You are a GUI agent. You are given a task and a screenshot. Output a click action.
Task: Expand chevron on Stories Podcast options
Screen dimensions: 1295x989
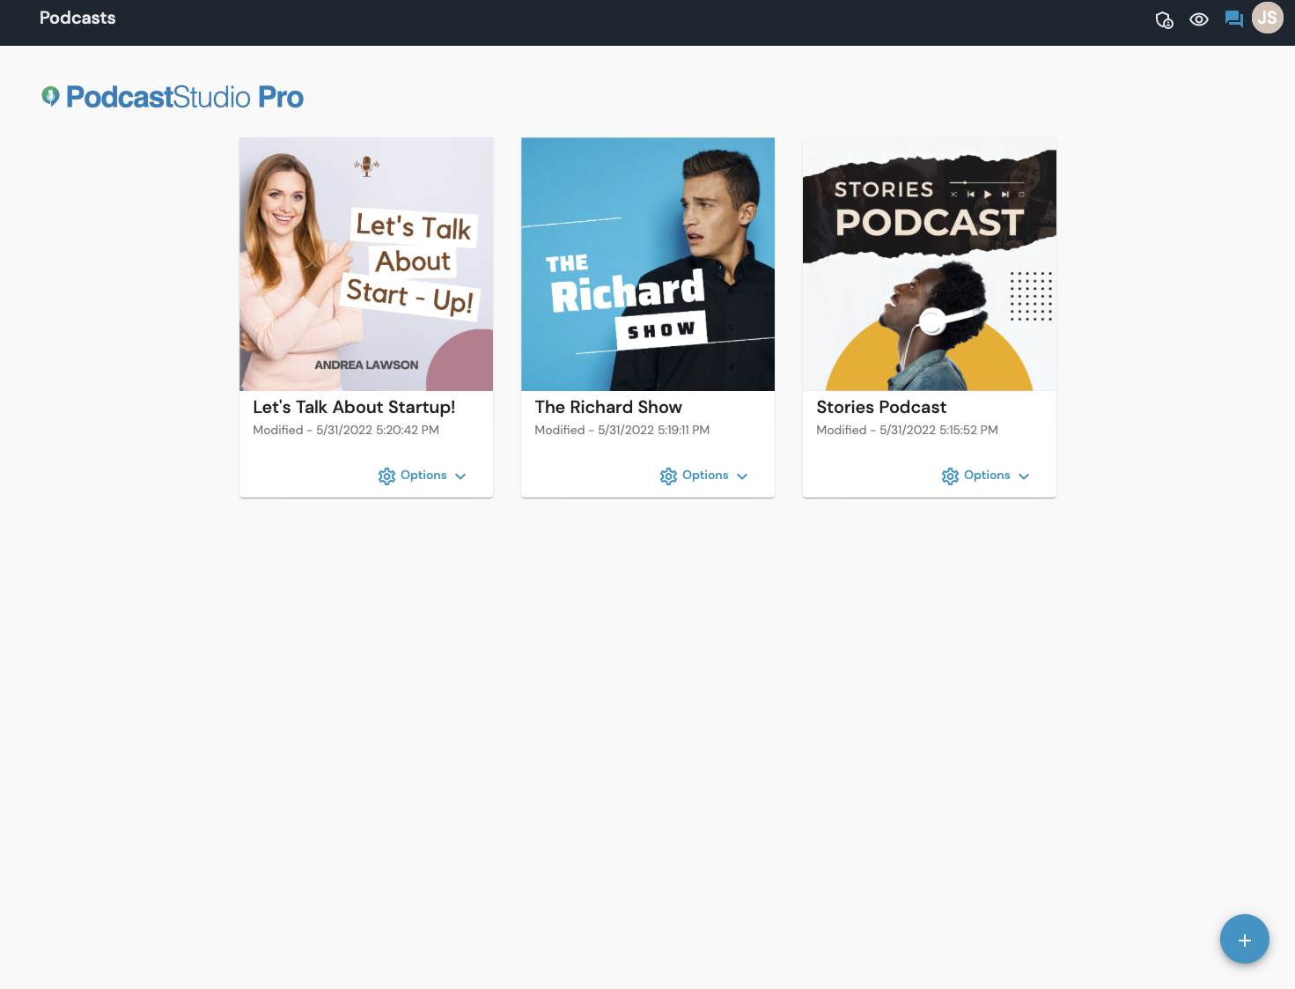point(1024,476)
